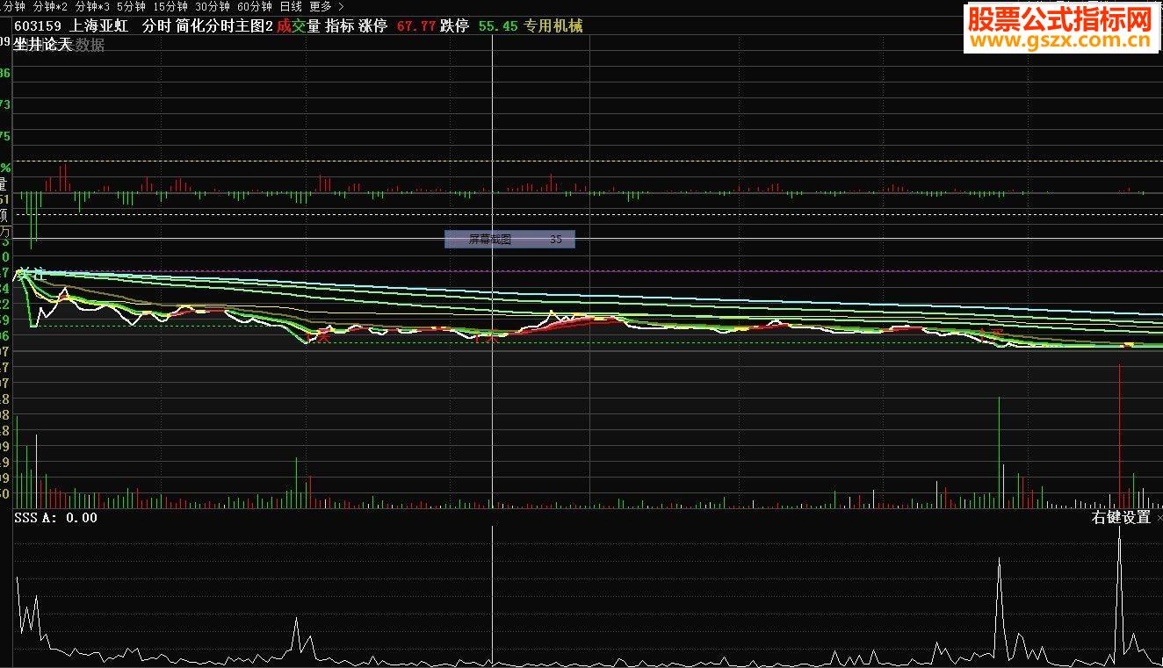Click the 屏幕截图 35 tooltip box
1163x668 pixels.
pyautogui.click(x=509, y=239)
